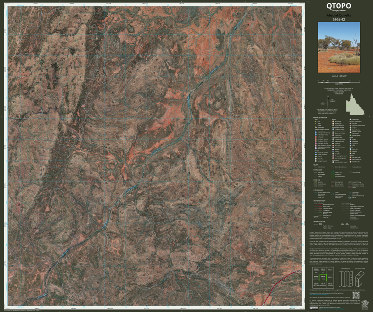Click the Camping Ground symbol in legend
The image size is (373, 312).
coord(316,161)
